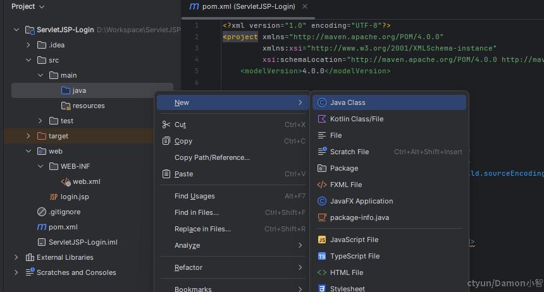Collapse the web folder
This screenshot has height=292, width=544.
pos(28,151)
